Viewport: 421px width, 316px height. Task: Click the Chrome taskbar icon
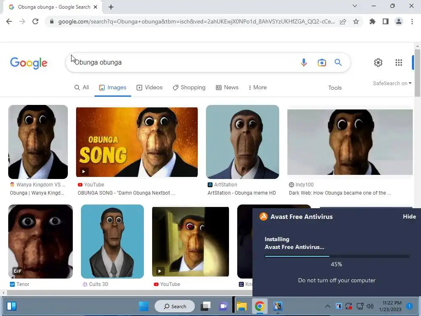click(259, 306)
